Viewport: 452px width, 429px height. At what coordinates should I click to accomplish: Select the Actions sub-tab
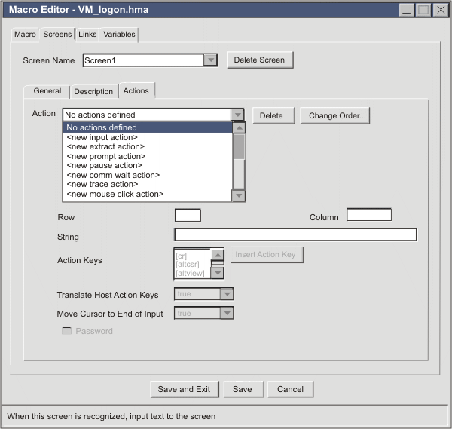tap(136, 91)
